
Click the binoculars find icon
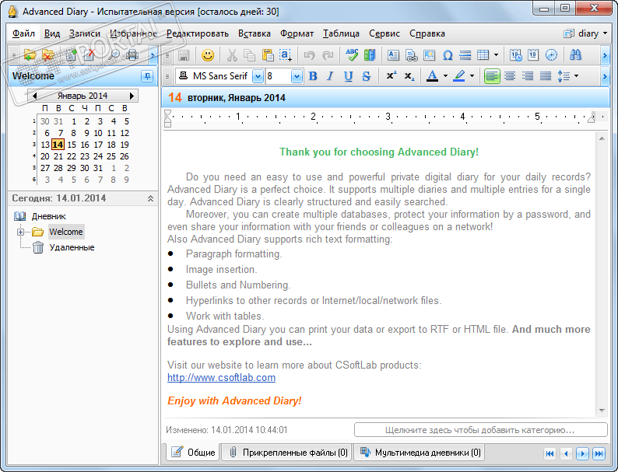576,55
